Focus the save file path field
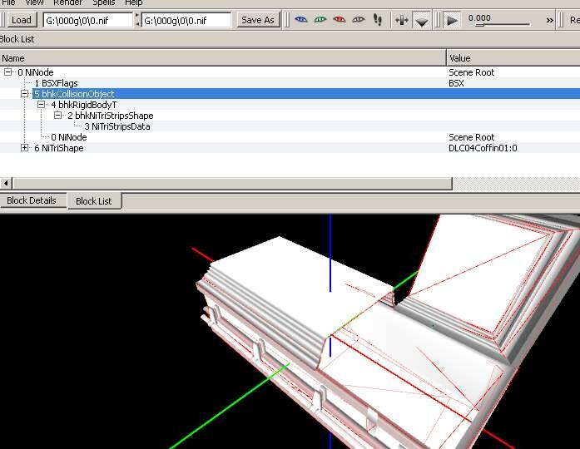Image resolution: width=580 pixels, height=449 pixels. [186, 20]
